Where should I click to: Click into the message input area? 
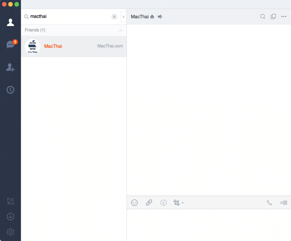209,225
